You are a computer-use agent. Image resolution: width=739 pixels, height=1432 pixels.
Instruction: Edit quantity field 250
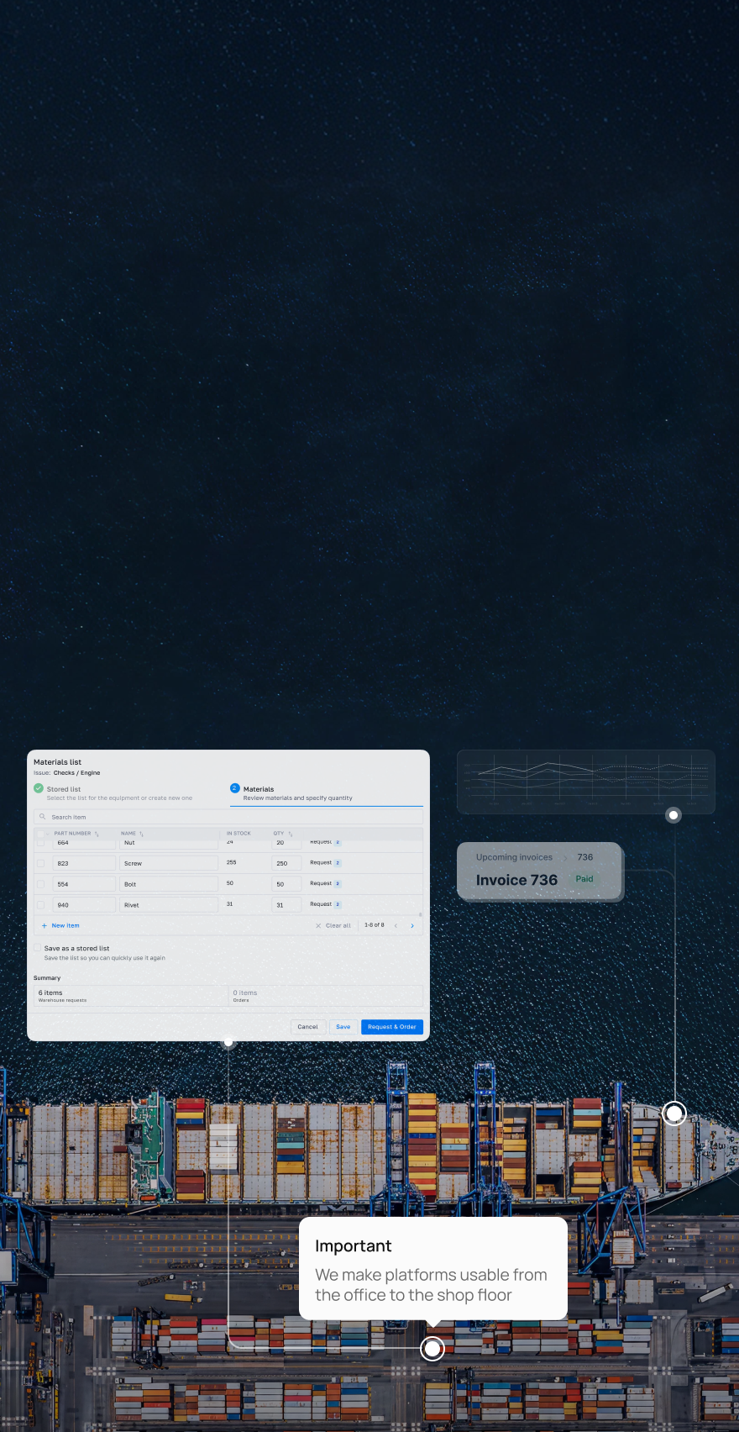(286, 863)
